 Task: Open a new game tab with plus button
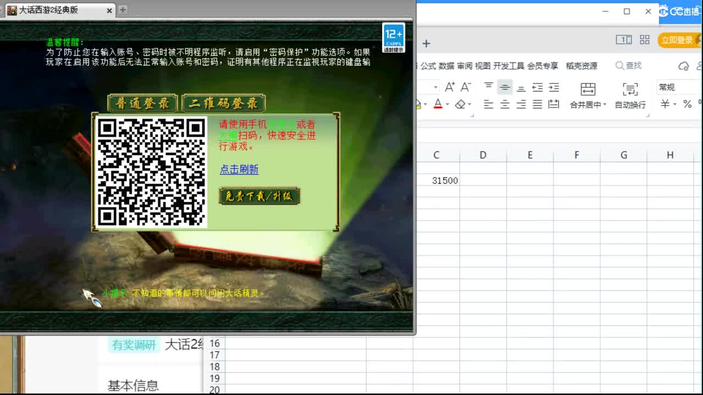coord(122,10)
